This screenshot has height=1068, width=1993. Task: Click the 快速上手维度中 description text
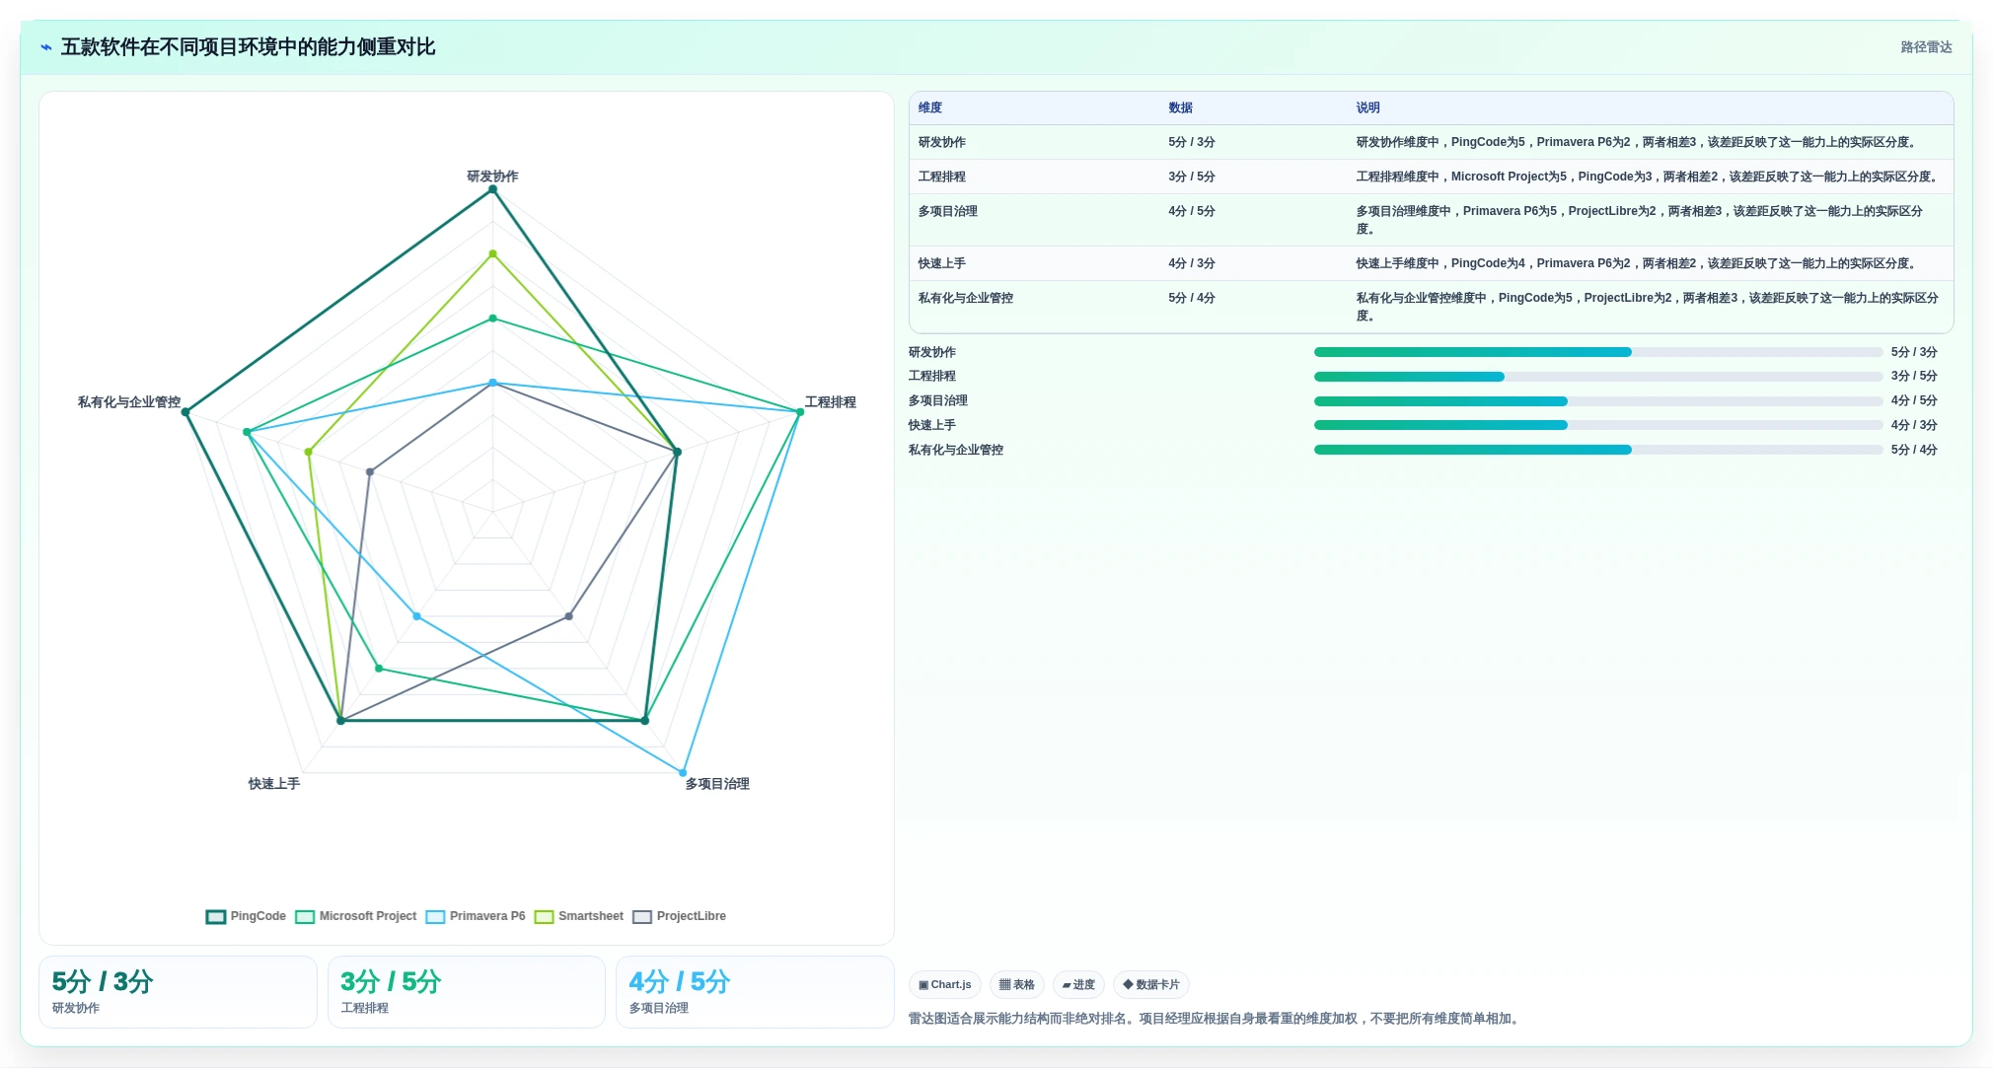[1638, 263]
